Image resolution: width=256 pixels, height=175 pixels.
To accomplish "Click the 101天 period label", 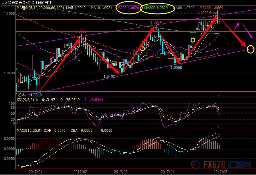I will 20,94.
